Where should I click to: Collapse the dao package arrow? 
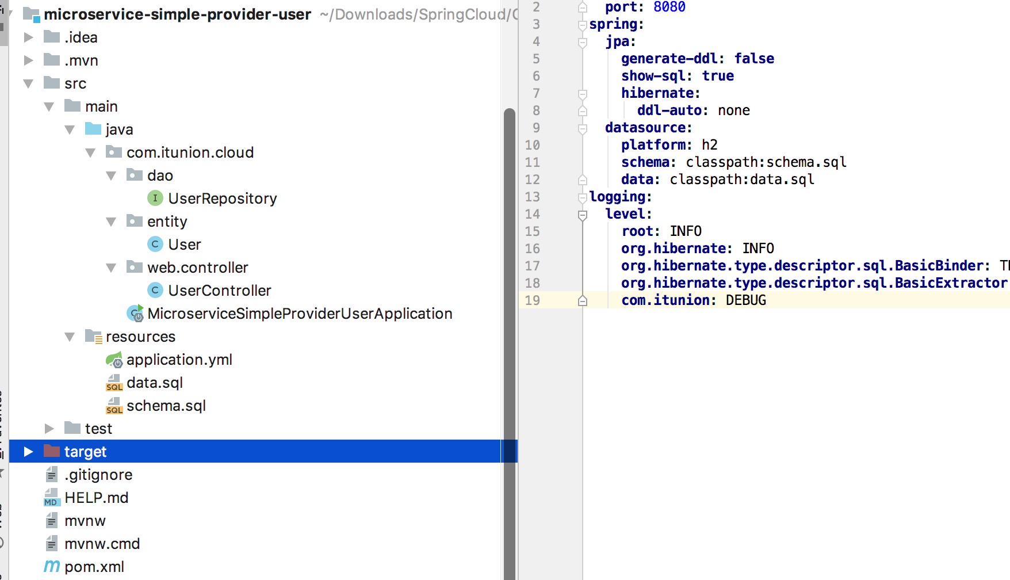click(111, 175)
